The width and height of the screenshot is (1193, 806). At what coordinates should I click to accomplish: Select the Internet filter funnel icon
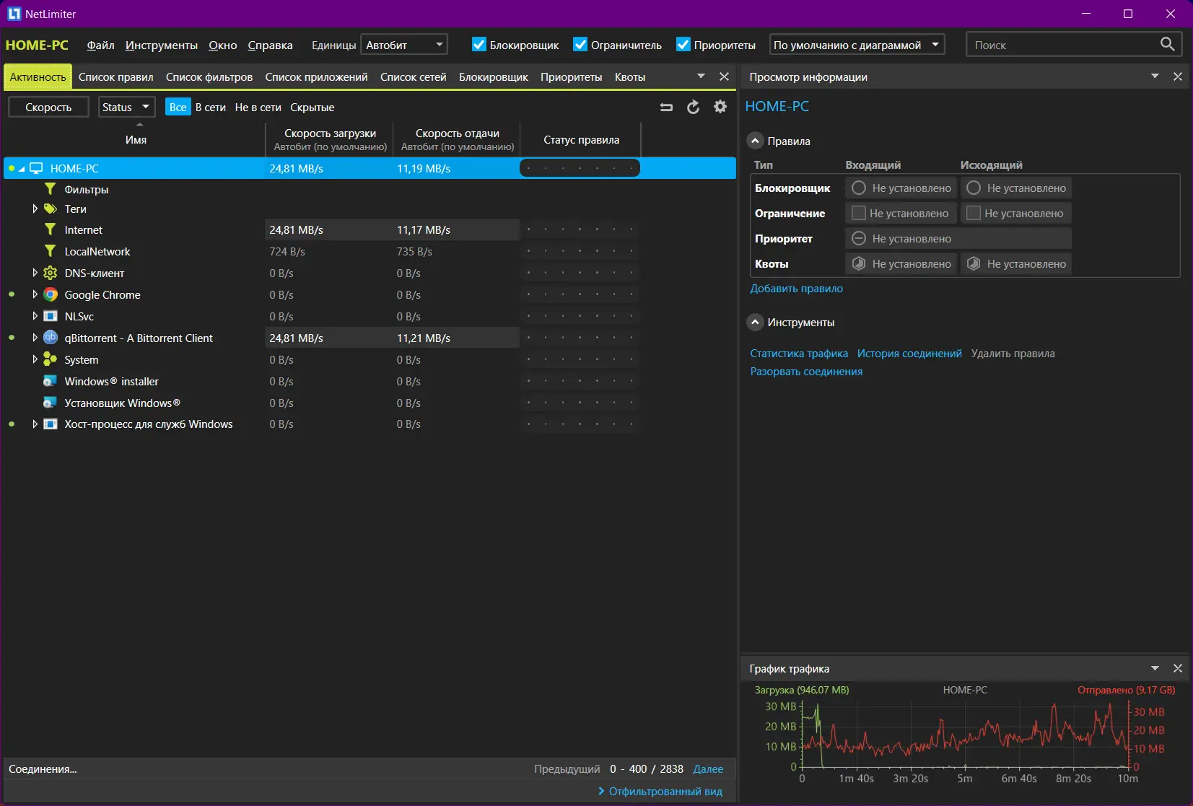pyautogui.click(x=51, y=229)
